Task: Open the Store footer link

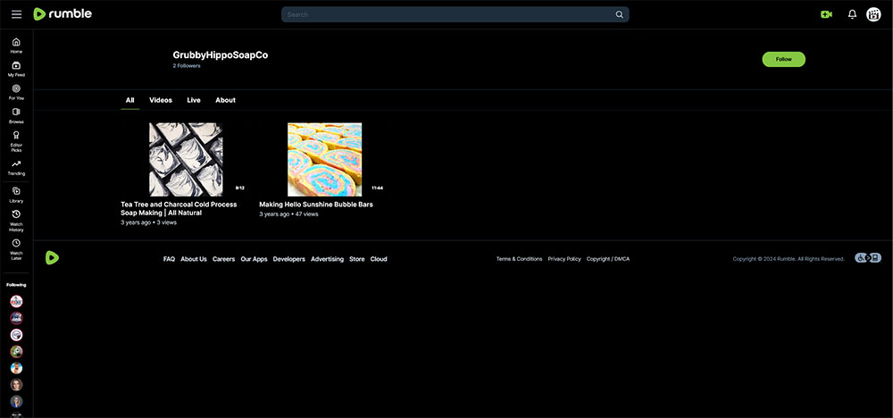Action: pyautogui.click(x=357, y=258)
